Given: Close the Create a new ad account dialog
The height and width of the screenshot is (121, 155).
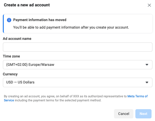Looking at the screenshot, I should pos(149,5).
